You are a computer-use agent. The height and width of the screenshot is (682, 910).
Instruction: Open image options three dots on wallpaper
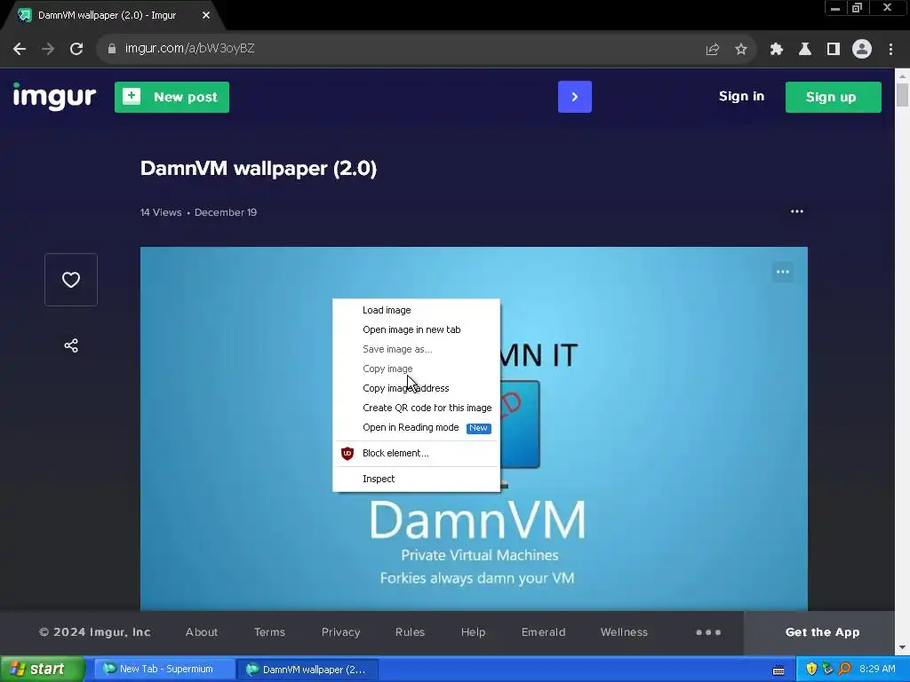tap(782, 272)
